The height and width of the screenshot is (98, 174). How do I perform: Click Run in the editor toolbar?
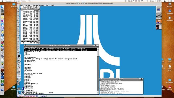(73, 49)
